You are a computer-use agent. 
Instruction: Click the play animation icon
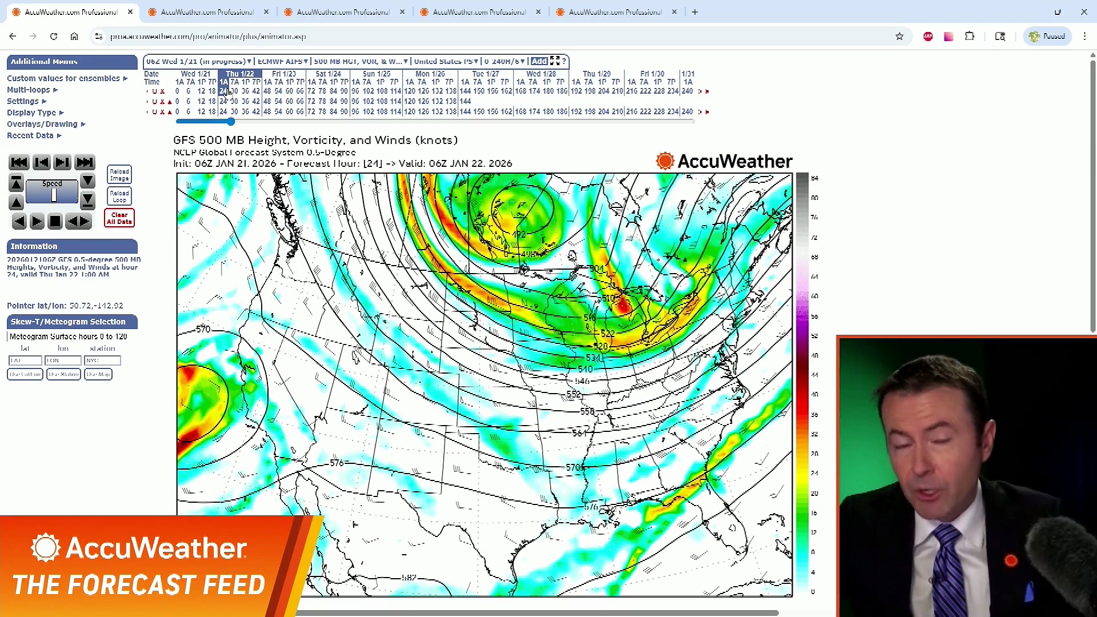[x=37, y=221]
